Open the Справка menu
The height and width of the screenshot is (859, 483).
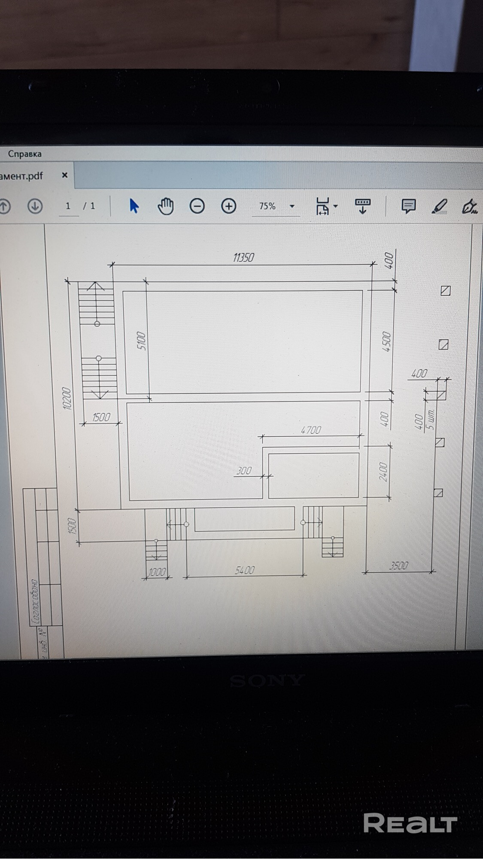(24, 154)
